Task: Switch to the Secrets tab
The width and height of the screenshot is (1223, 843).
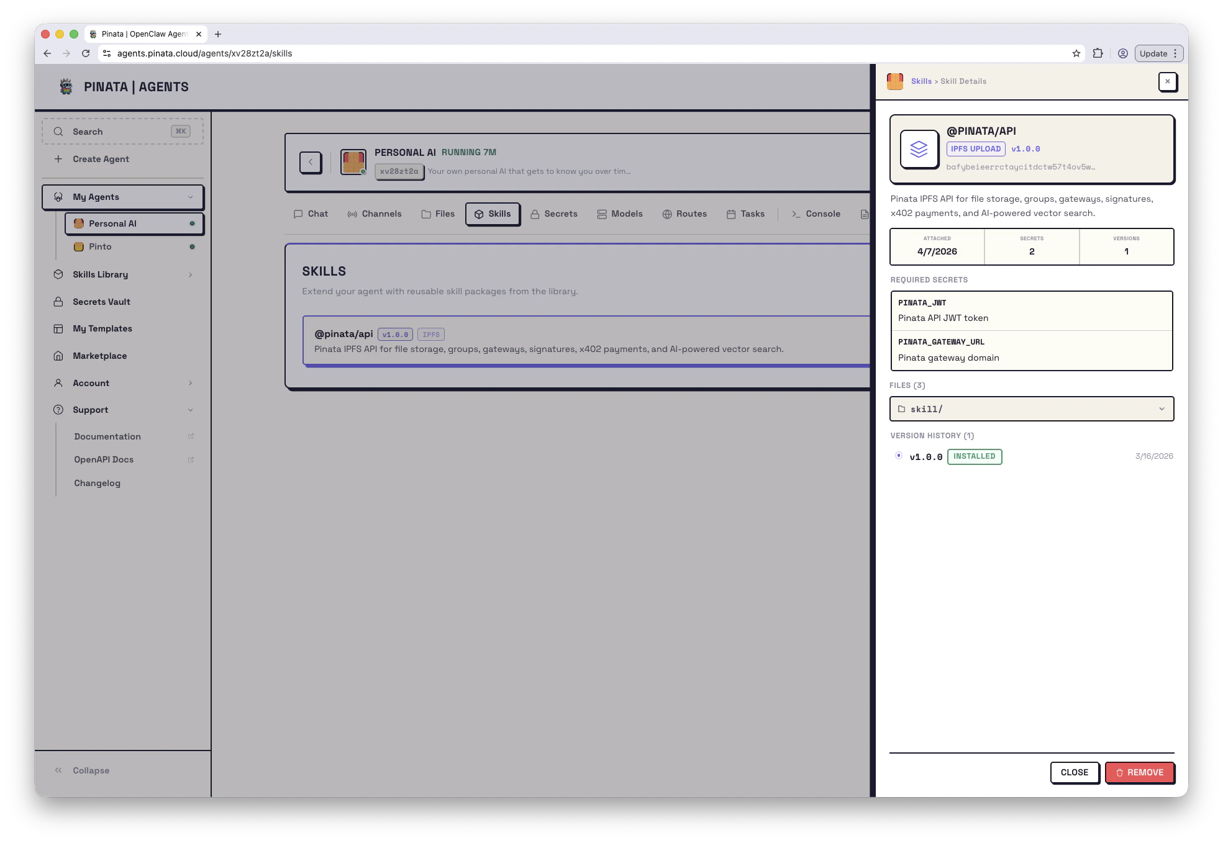Action: [554, 214]
